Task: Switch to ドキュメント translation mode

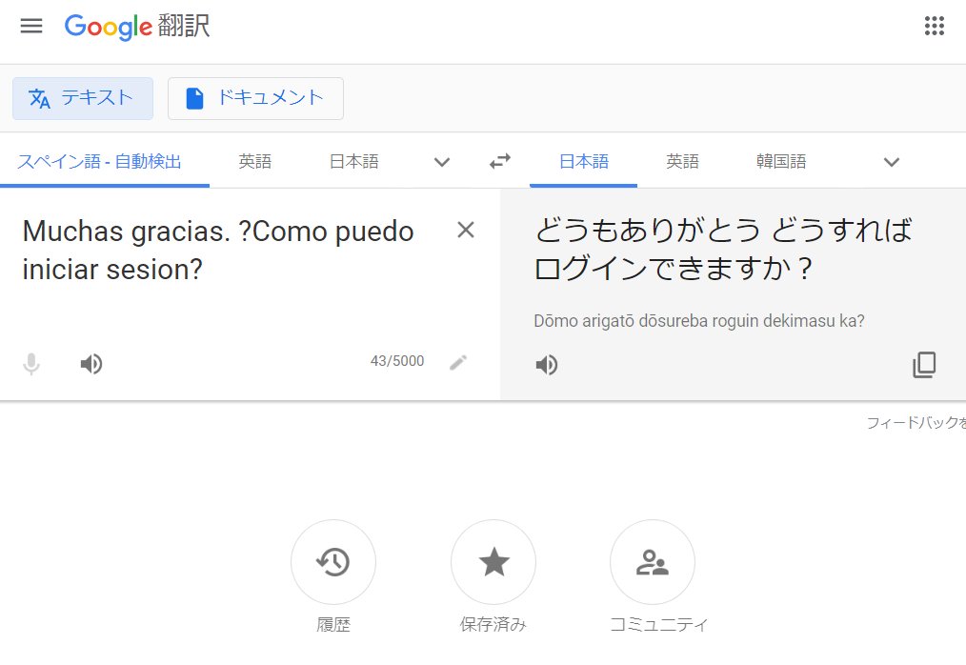Action: [x=255, y=98]
